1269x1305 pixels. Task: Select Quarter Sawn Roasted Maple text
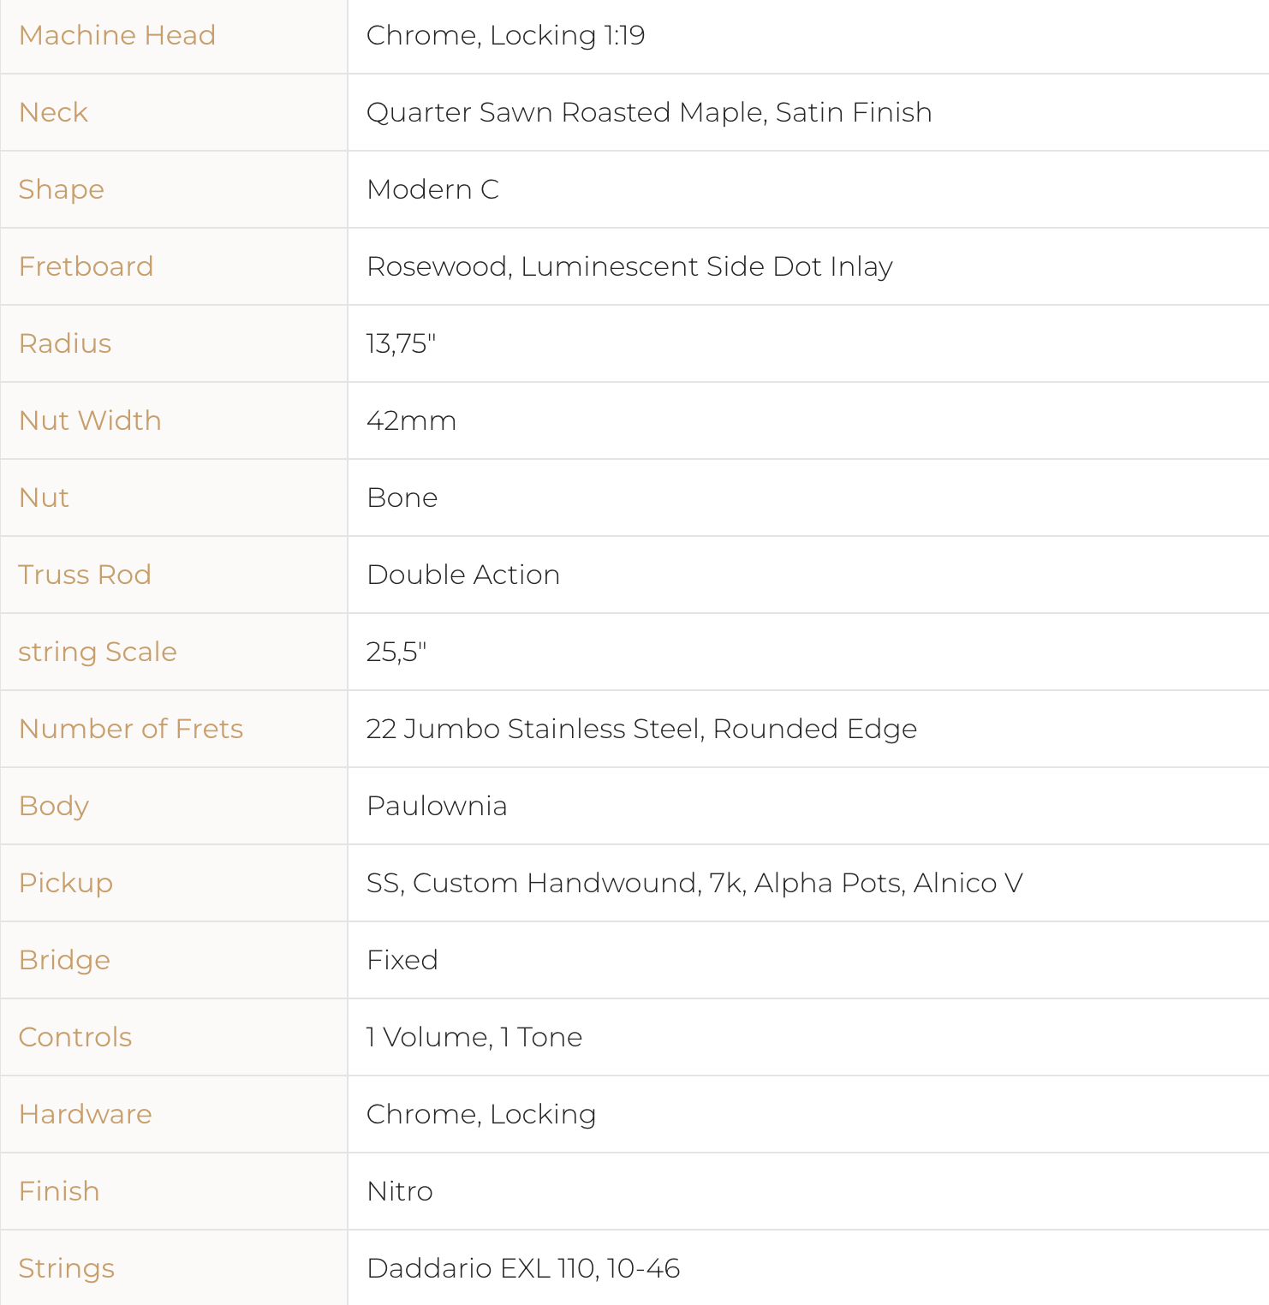(x=565, y=112)
